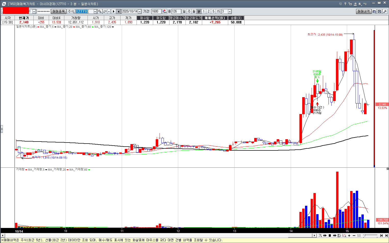Select the 월 monthly chart toggle
The image size is (389, 243).
click(x=194, y=11)
